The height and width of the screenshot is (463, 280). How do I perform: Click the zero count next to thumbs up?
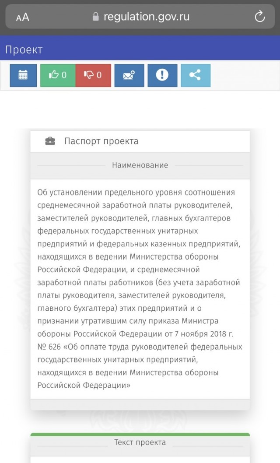65,75
